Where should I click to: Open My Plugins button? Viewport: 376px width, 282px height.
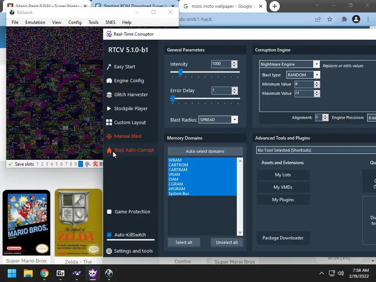[283, 200]
